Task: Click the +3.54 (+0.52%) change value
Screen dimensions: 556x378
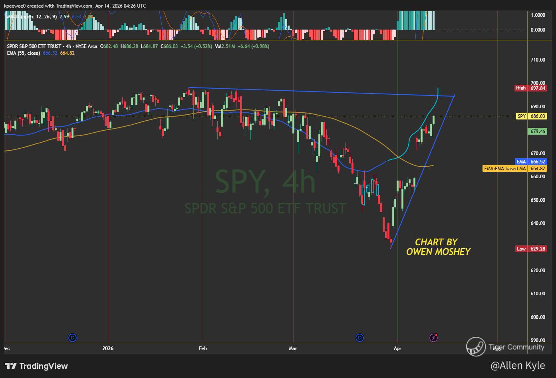Action: (x=196, y=46)
